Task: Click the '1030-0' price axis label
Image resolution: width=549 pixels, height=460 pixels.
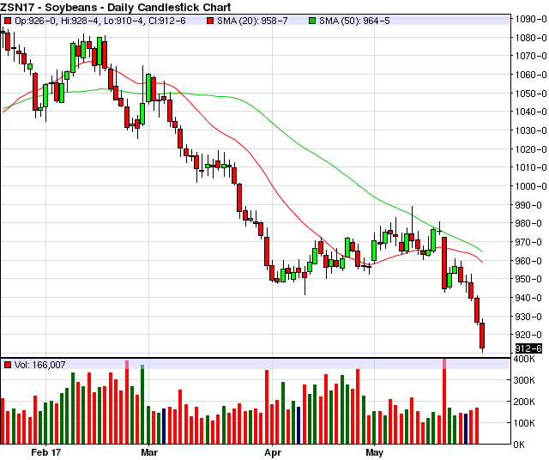Action: pos(531,130)
